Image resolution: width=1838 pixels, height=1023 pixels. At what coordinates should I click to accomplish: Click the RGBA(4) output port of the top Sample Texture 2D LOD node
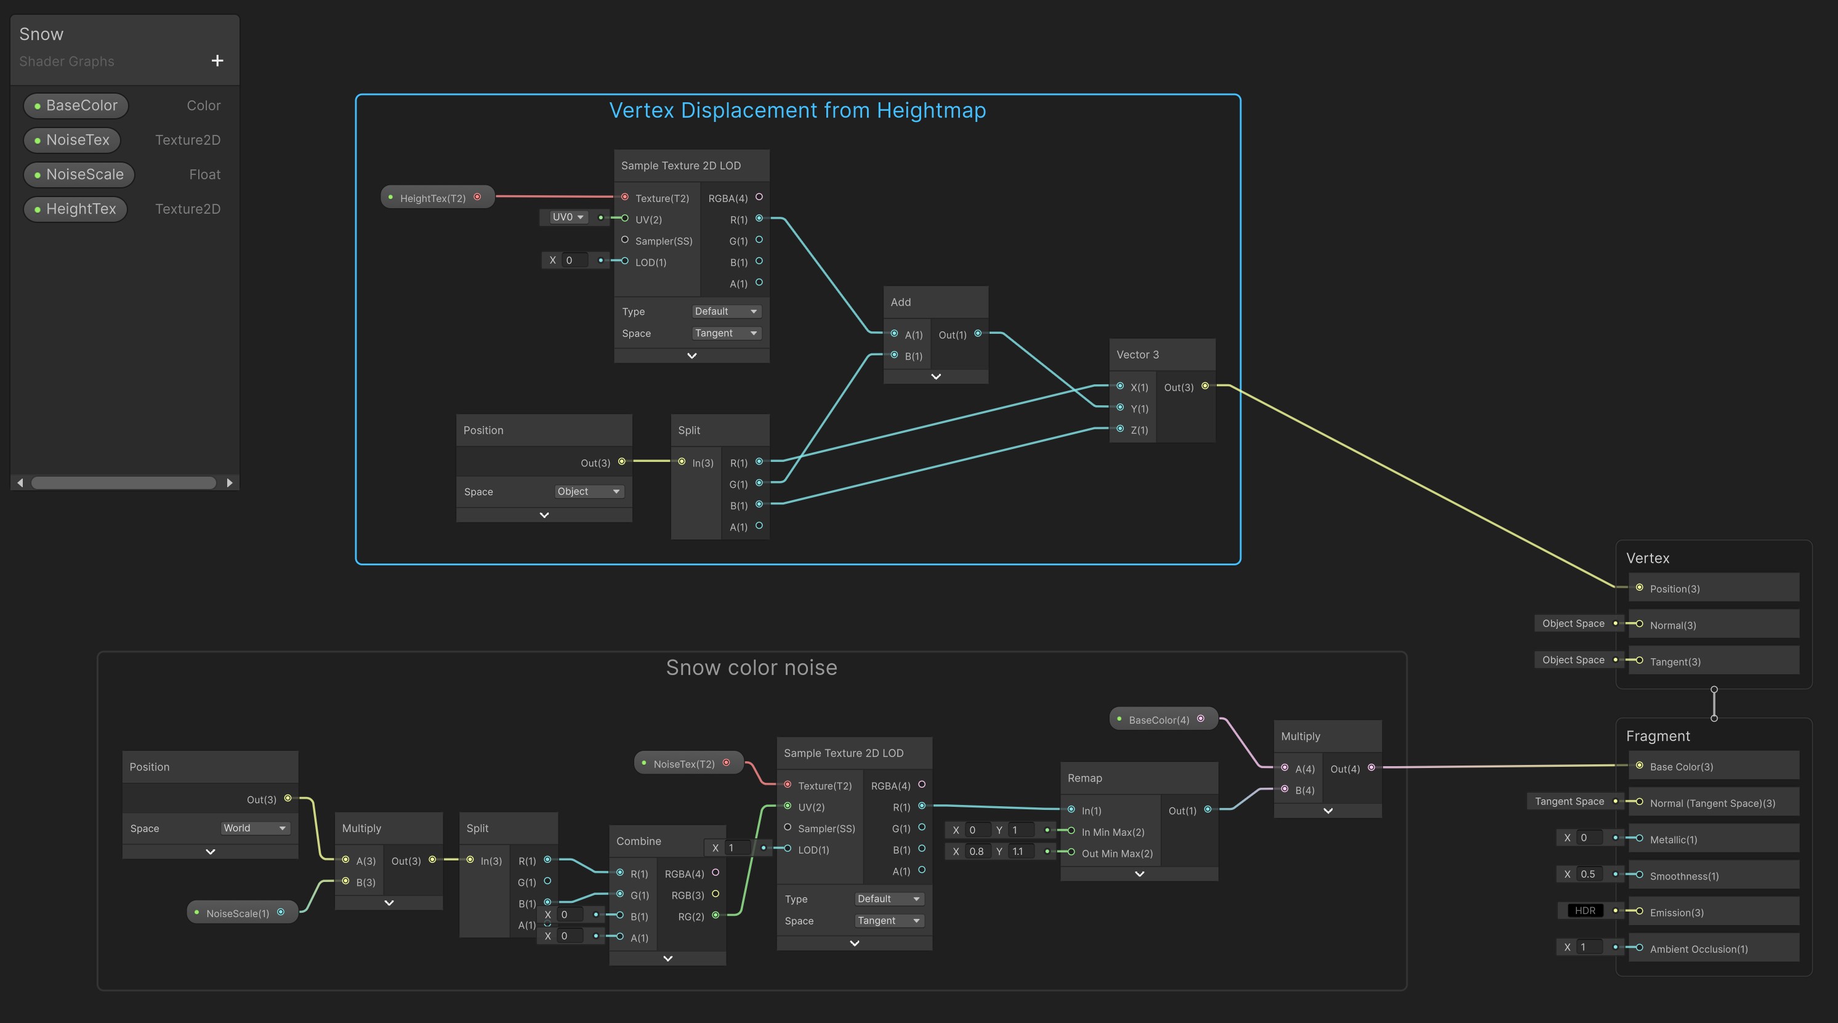pyautogui.click(x=759, y=197)
